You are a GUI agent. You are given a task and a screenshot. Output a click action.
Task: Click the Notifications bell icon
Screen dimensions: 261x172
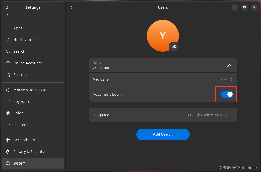(x=8, y=40)
